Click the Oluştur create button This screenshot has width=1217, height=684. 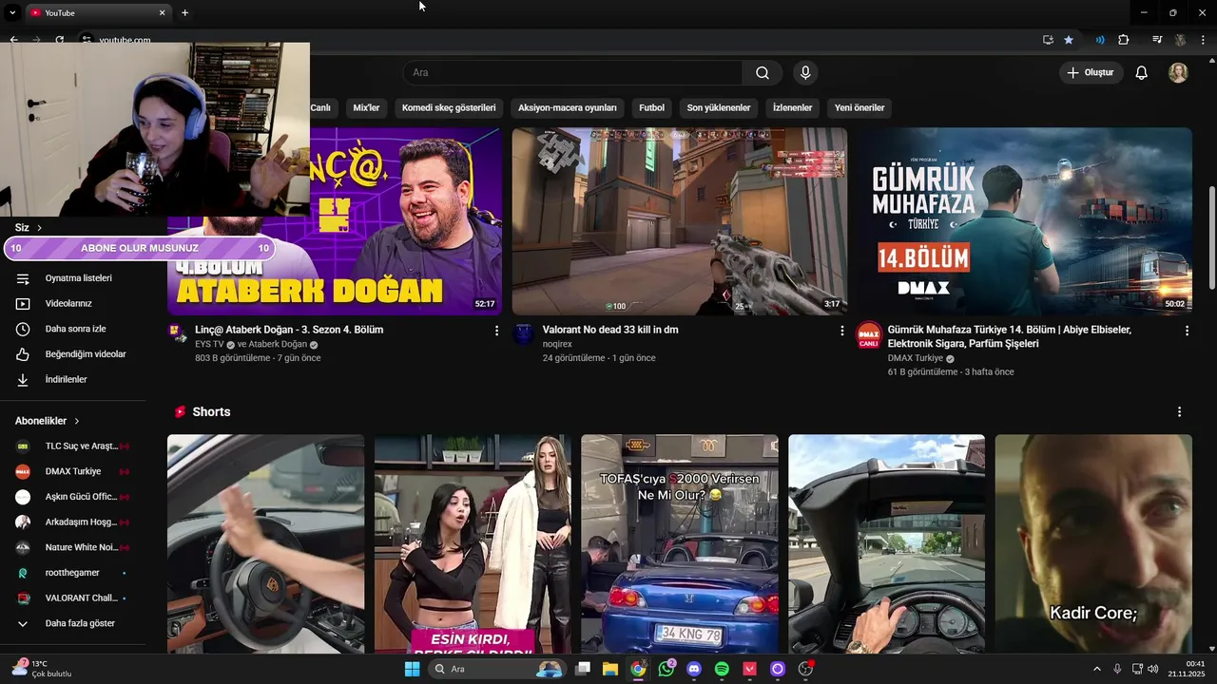pyautogui.click(x=1091, y=73)
